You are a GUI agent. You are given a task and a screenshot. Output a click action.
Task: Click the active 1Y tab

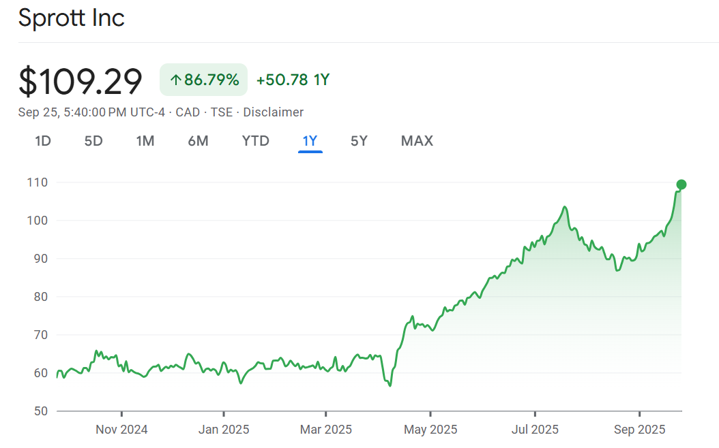310,141
